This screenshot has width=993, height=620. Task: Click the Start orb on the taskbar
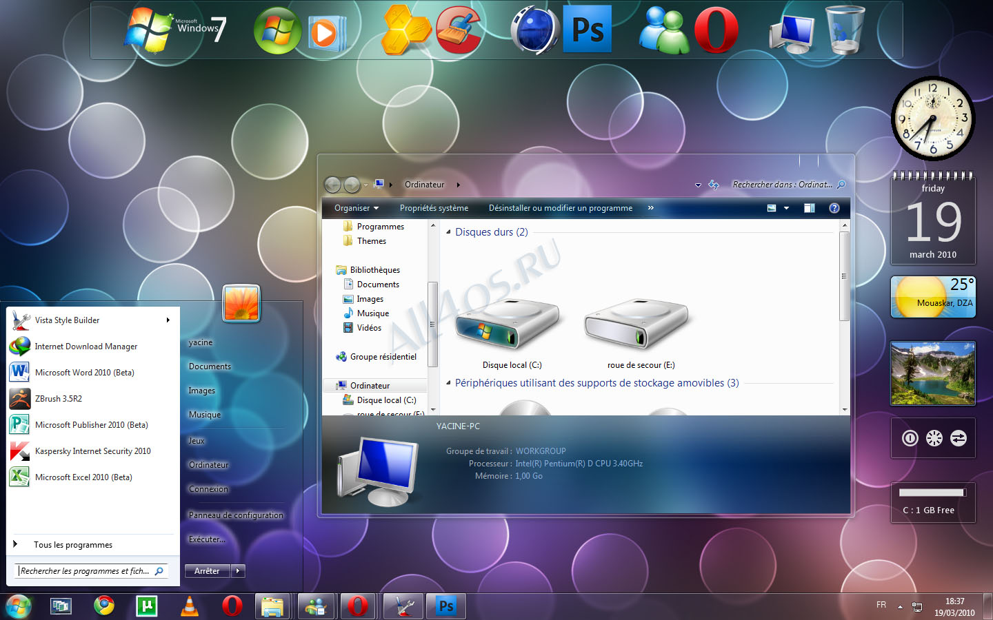click(x=19, y=606)
